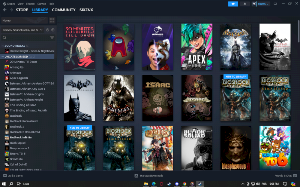Collapse the Soundtracks category
The width and height of the screenshot is (300, 187).
(x=2, y=46)
